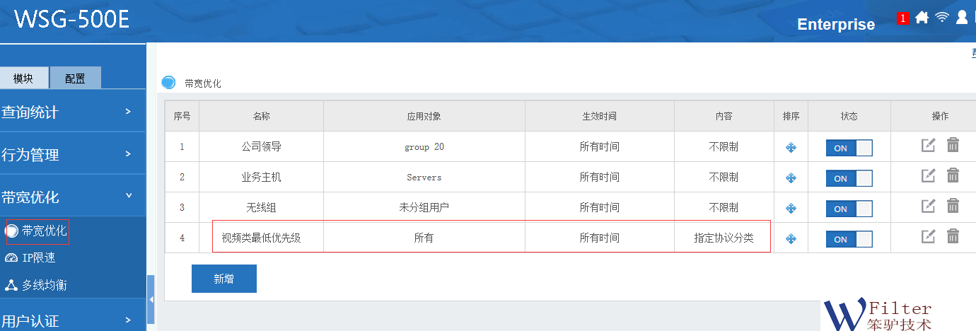The width and height of the screenshot is (976, 331).
Task: Disable the 业务主机 status switch
Action: click(x=849, y=178)
